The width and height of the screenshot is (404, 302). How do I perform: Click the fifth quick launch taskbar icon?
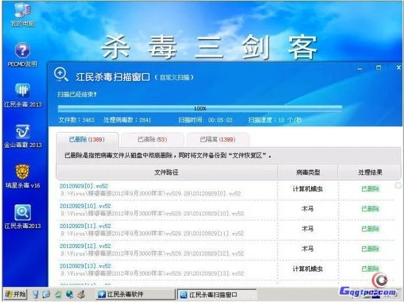coord(81,295)
